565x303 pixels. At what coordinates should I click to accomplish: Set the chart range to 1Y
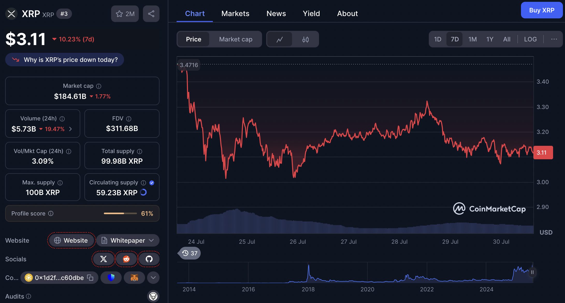(490, 39)
